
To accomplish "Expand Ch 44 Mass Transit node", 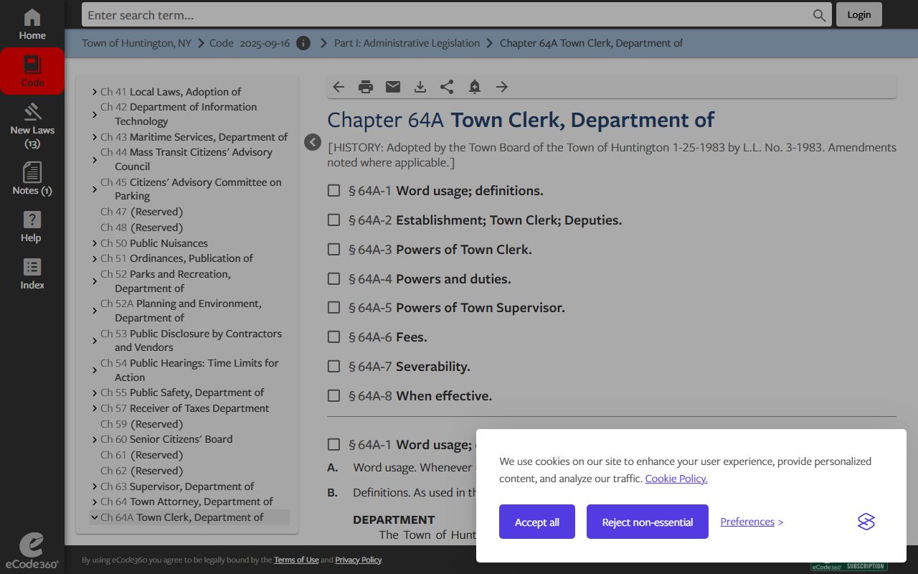I will [x=95, y=159].
